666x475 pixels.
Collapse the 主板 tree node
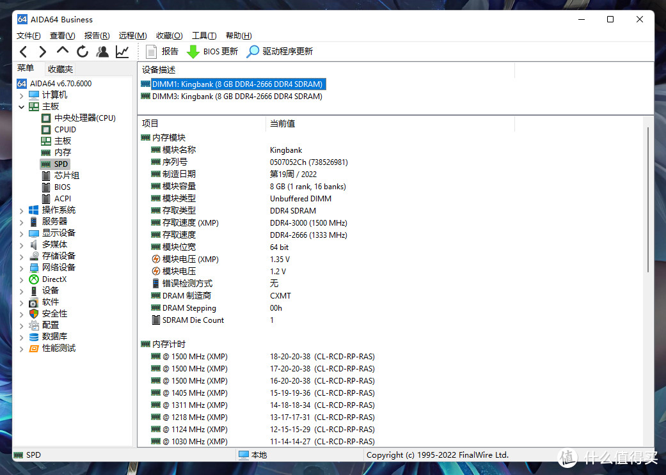tap(22, 106)
